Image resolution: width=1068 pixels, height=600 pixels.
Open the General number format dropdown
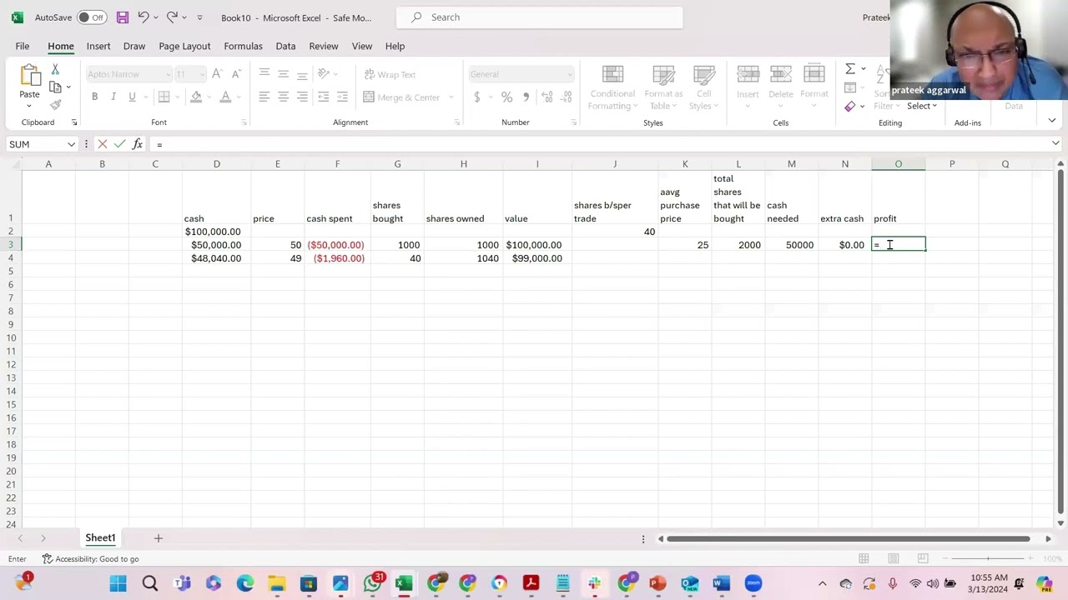570,74
